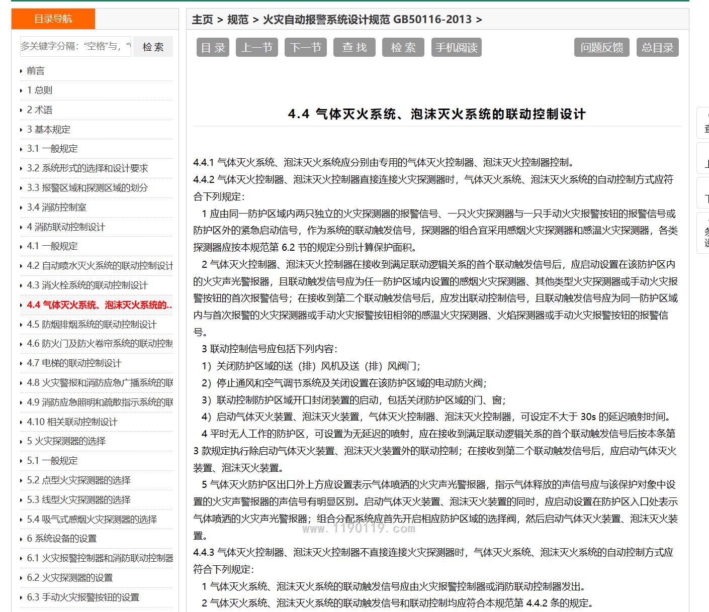Go to section 4.9 消防应急照明和疏散指示
The image size is (709, 612).
(x=100, y=402)
